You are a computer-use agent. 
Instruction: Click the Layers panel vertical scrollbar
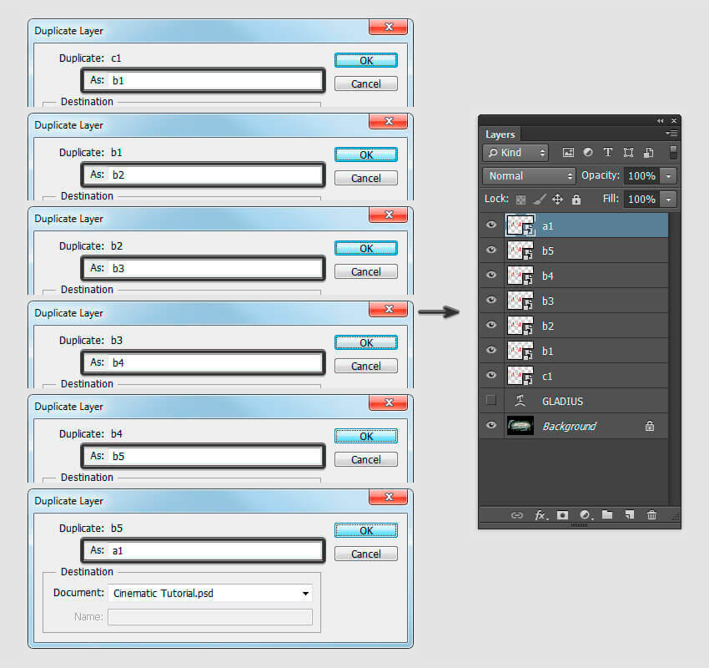(674, 359)
